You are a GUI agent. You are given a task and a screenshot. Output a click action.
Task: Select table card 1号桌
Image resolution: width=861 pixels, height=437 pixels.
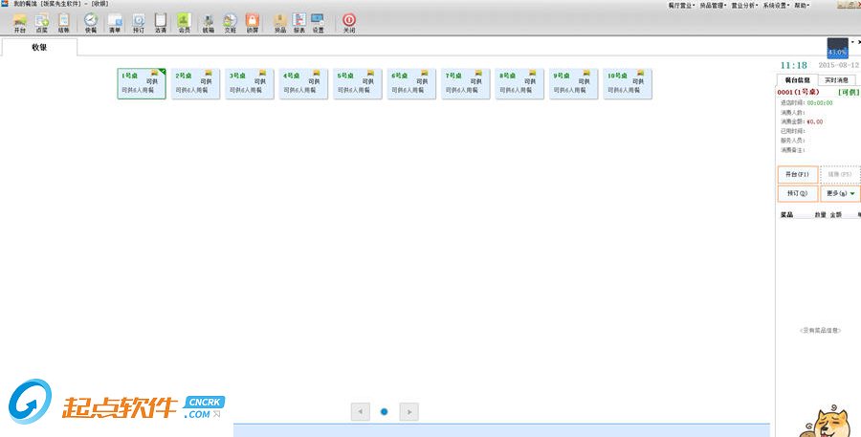pos(142,83)
